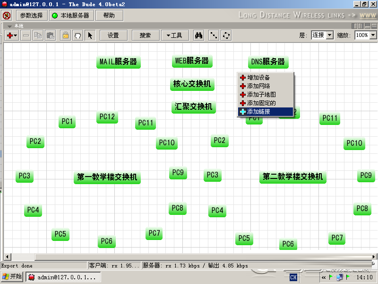Viewport: 378px width, 284px height.
Task: Open the 参数选择 preferences button
Action: coord(32,16)
